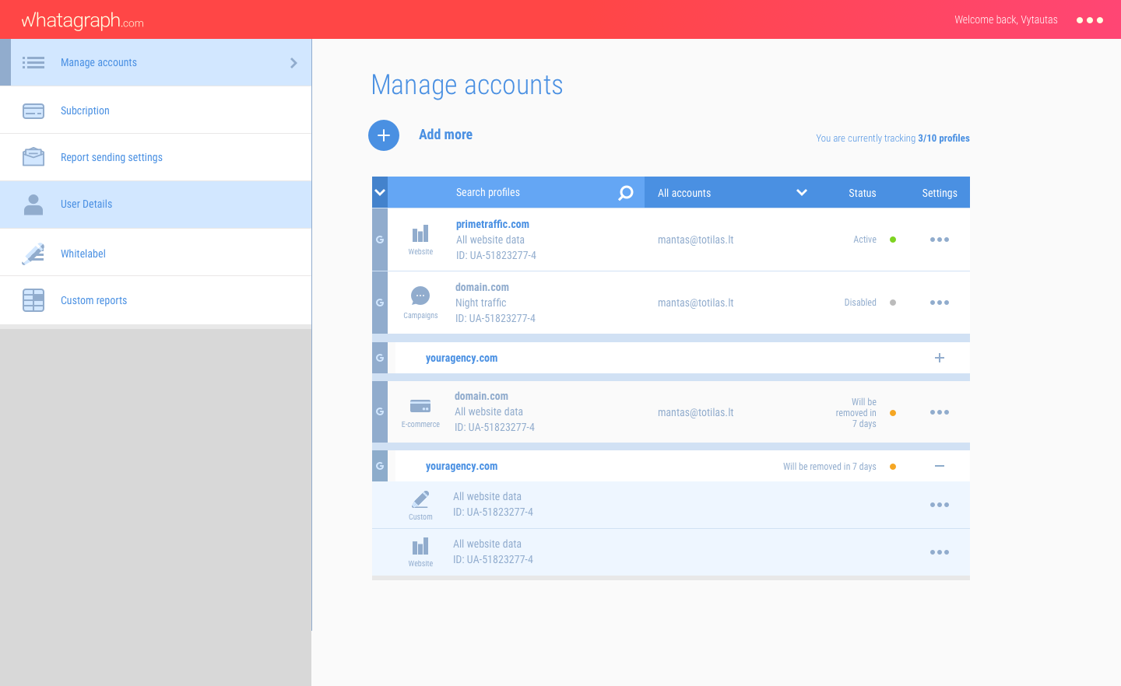This screenshot has width=1121, height=686.
Task: Click the 3/10 profiles tracking text
Action: (944, 138)
